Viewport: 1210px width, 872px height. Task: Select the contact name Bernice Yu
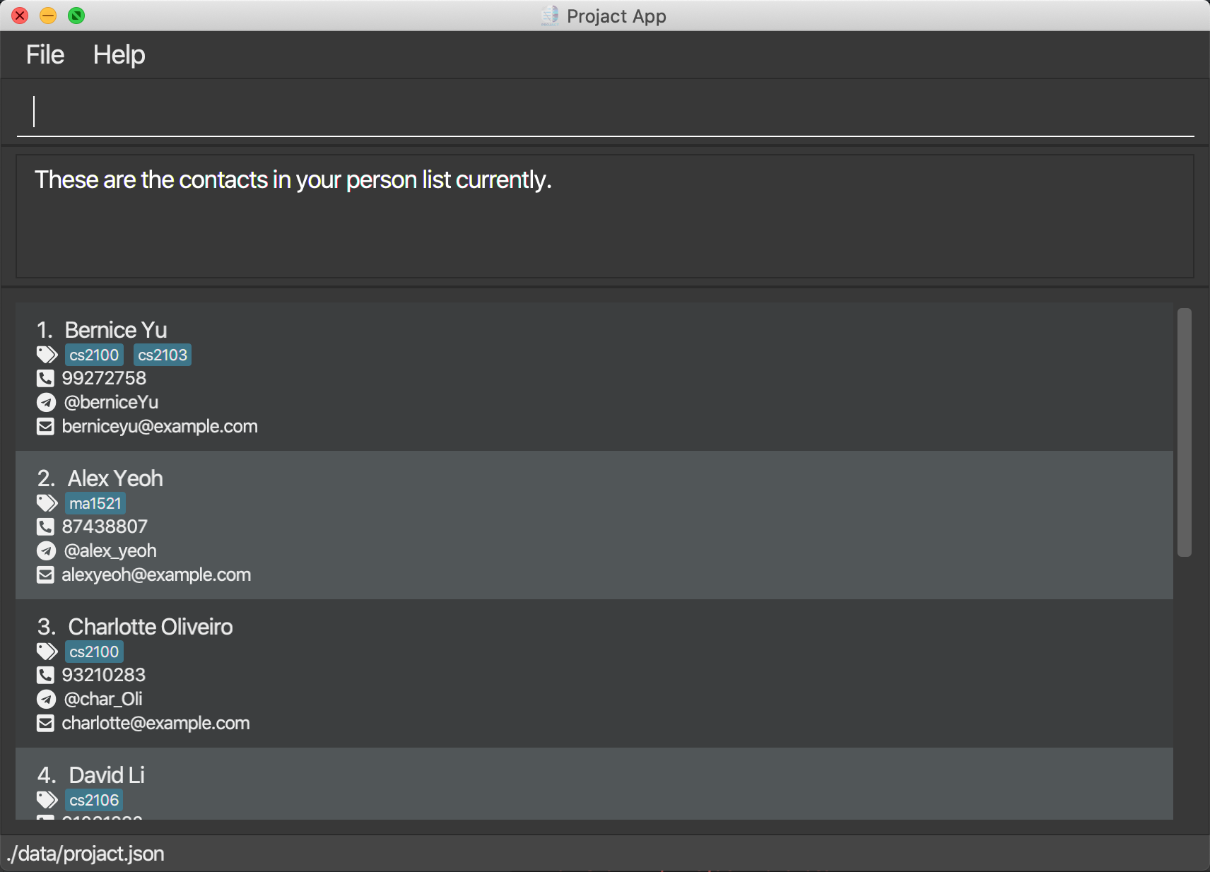click(x=116, y=330)
